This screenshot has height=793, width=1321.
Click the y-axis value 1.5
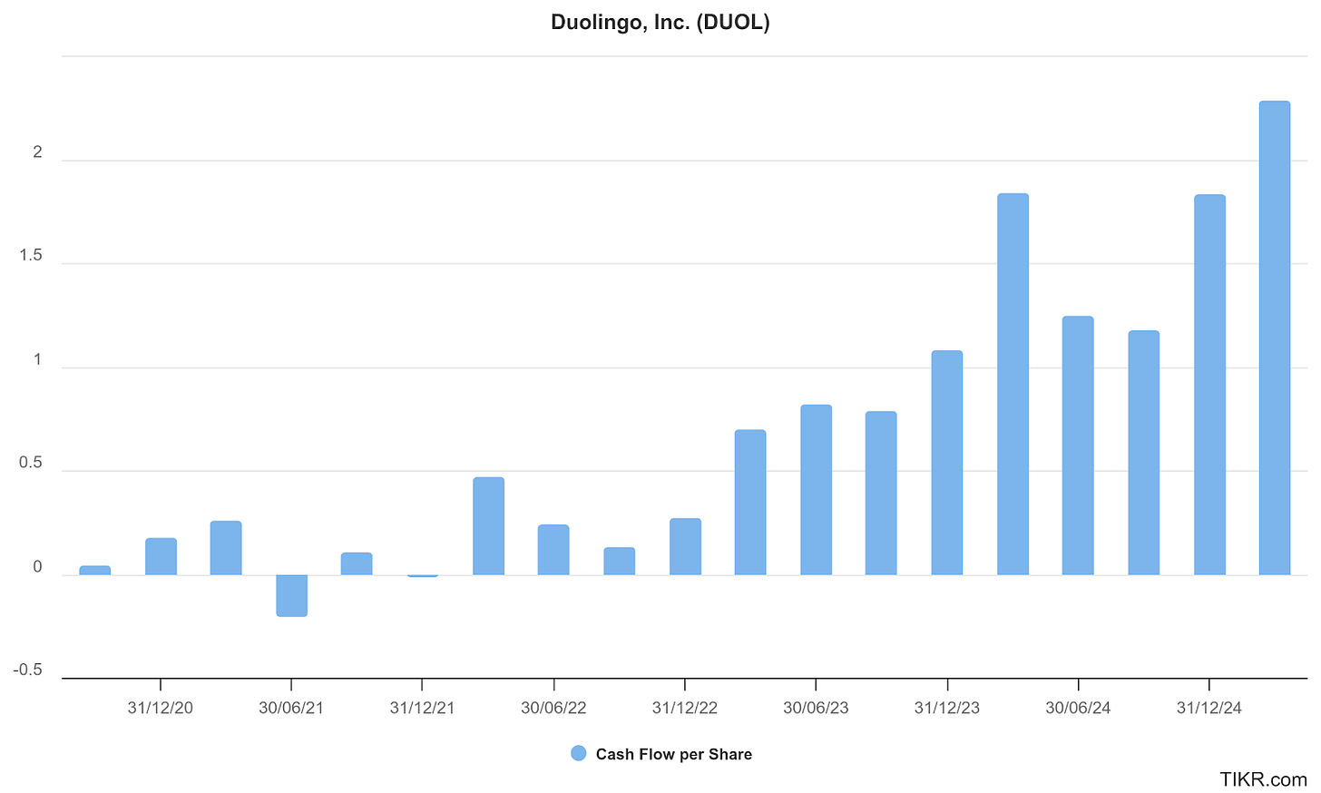(31, 256)
